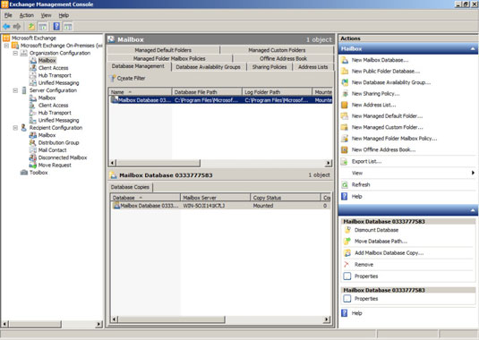This screenshot has width=479, height=340.
Task: Select Unified Messaging under Organization Configuration
Action: click(x=58, y=83)
